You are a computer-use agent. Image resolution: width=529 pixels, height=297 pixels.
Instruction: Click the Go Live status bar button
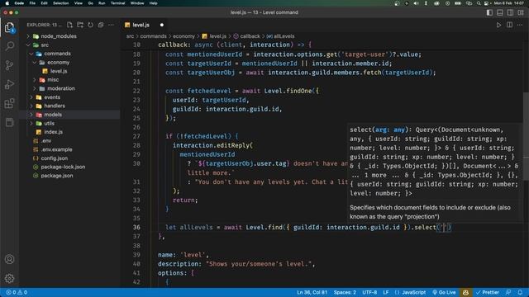tap(445, 292)
